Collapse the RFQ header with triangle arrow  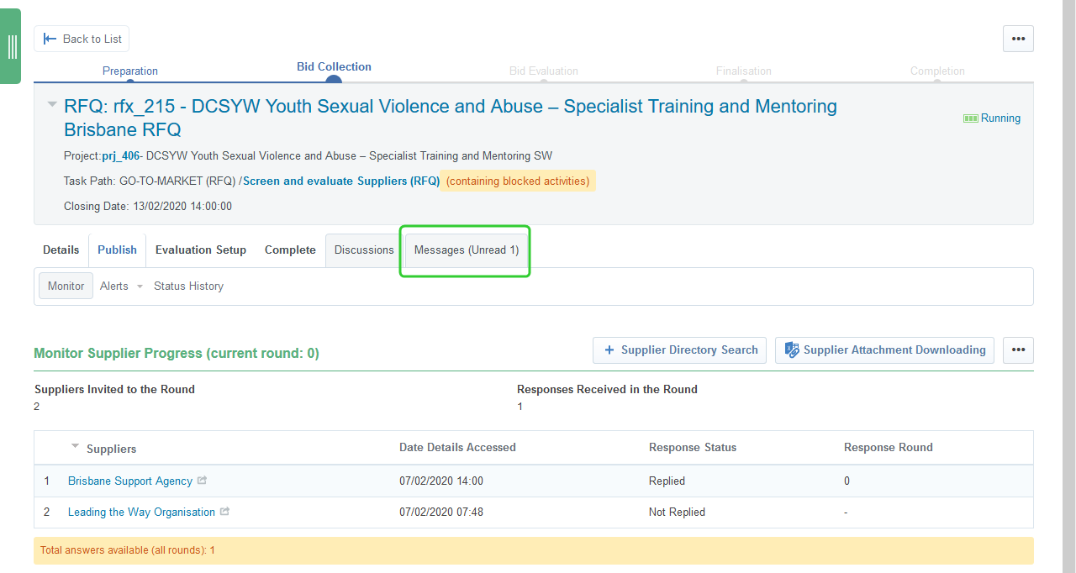[52, 105]
